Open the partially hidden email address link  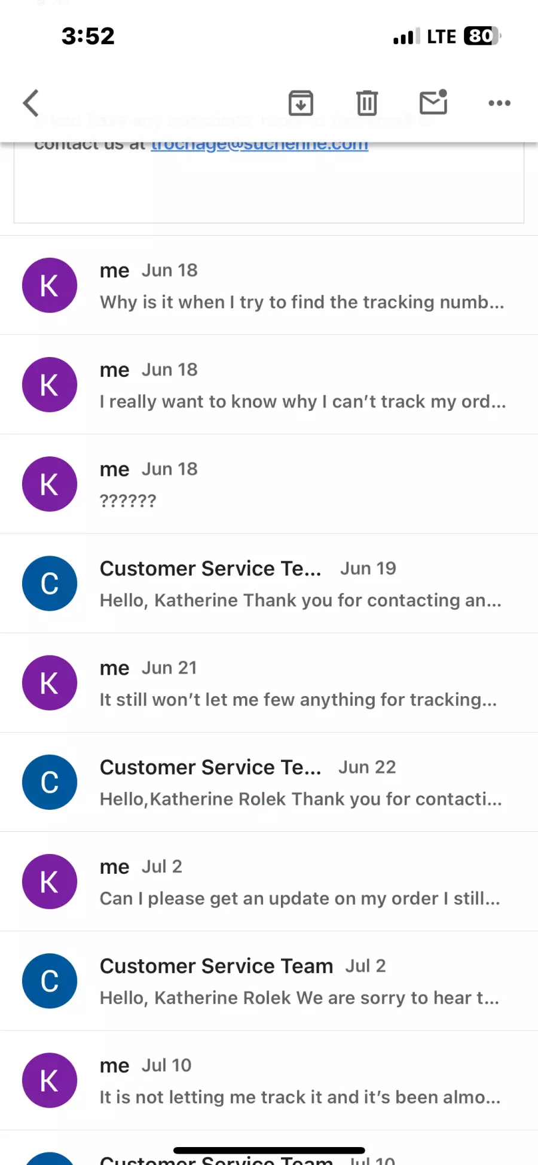coord(259,145)
